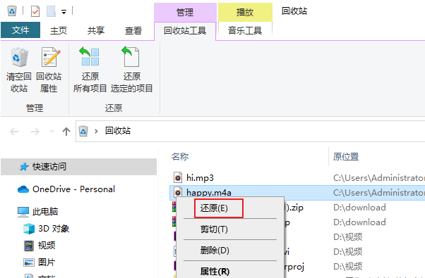Go back with the left arrow
425x278 pixels.
14,132
